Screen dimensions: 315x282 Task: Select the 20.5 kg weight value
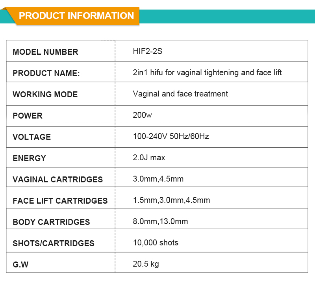pyautogui.click(x=146, y=264)
